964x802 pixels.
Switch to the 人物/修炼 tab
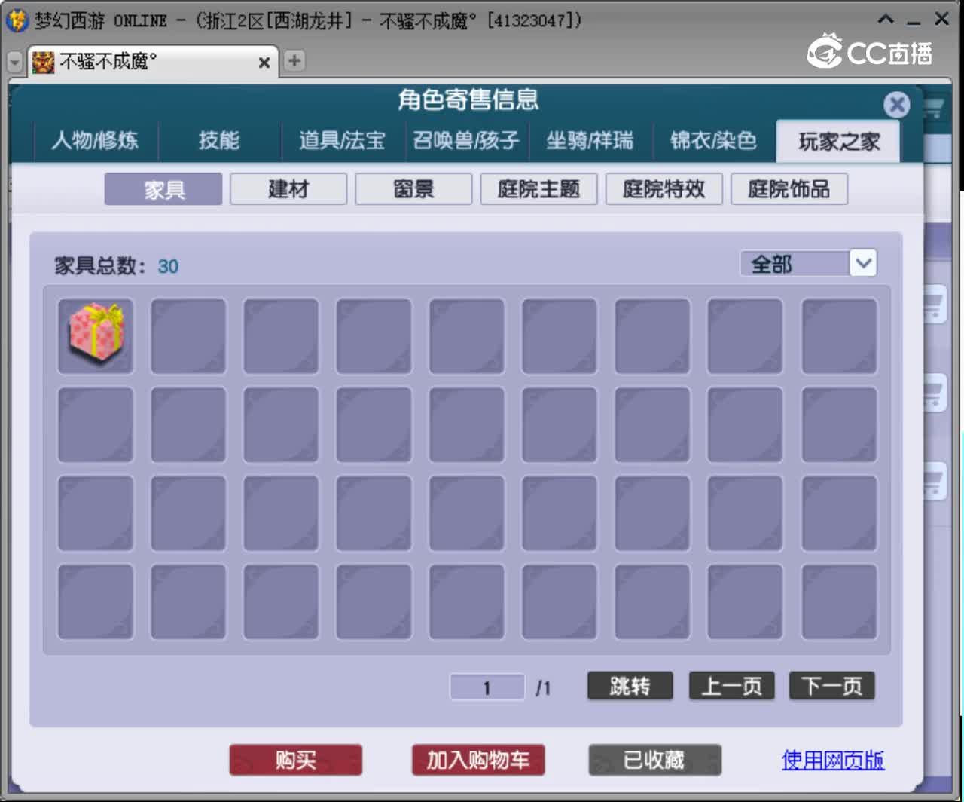(x=95, y=141)
